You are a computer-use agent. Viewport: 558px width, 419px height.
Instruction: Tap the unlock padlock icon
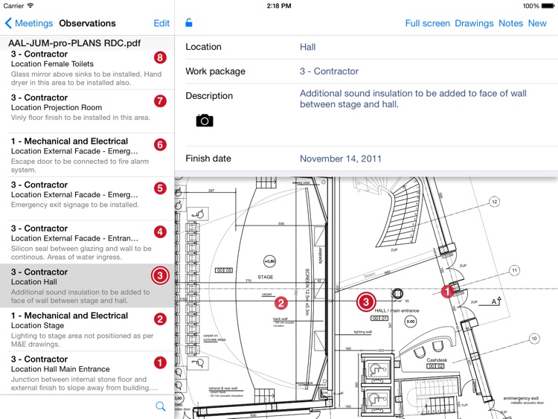(x=189, y=23)
